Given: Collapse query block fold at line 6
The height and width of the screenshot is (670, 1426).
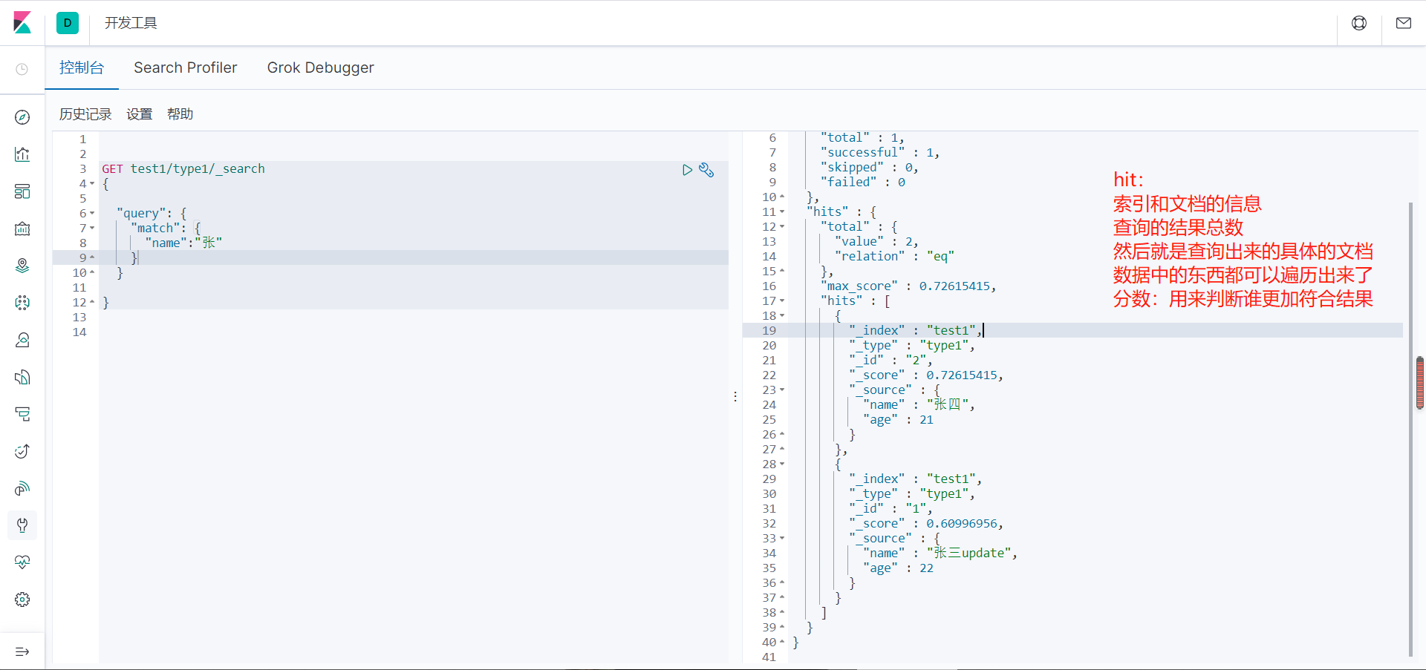Looking at the screenshot, I should 92,214.
